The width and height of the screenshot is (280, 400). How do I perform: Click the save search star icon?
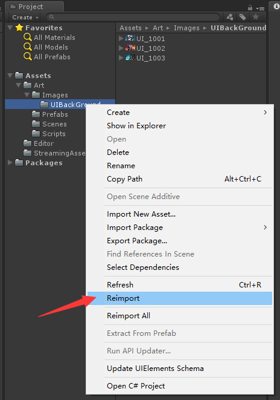tap(256, 17)
